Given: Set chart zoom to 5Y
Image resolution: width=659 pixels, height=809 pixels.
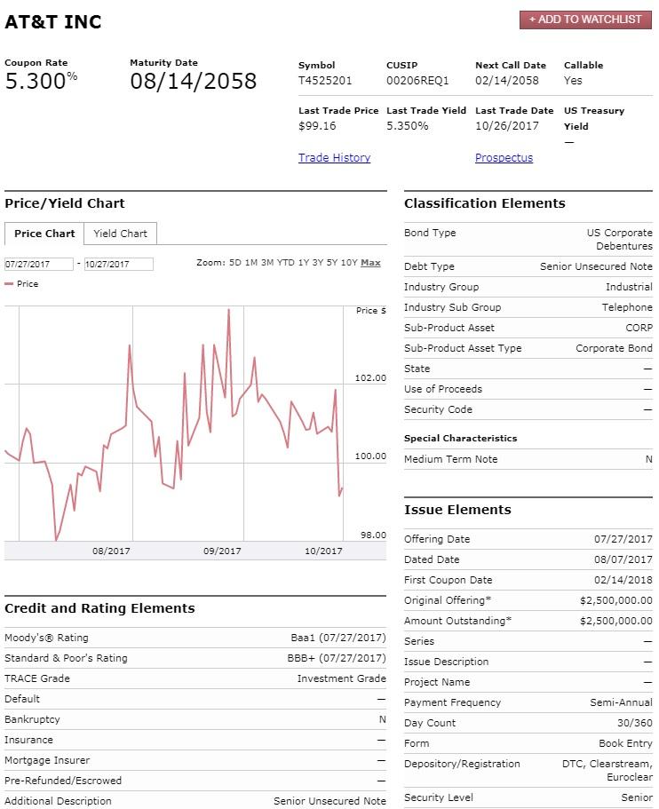Looking at the screenshot, I should (332, 263).
